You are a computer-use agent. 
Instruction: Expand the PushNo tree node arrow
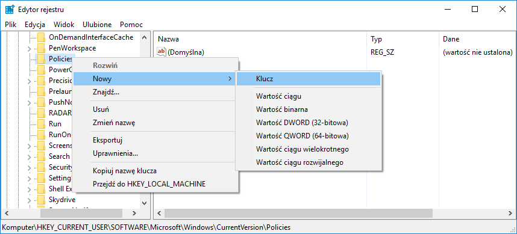(x=30, y=103)
